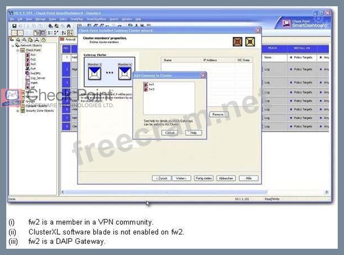Click the None track cell in rule 1
Image resolution: width=344 pixels, height=255 pixels.
[x=274, y=57]
